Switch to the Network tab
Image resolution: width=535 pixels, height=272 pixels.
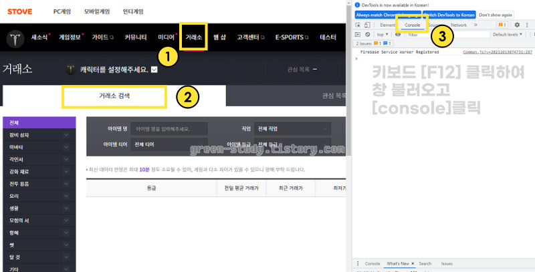[x=459, y=25]
